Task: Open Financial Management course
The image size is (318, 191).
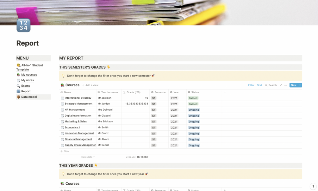Action: [x=78, y=139]
